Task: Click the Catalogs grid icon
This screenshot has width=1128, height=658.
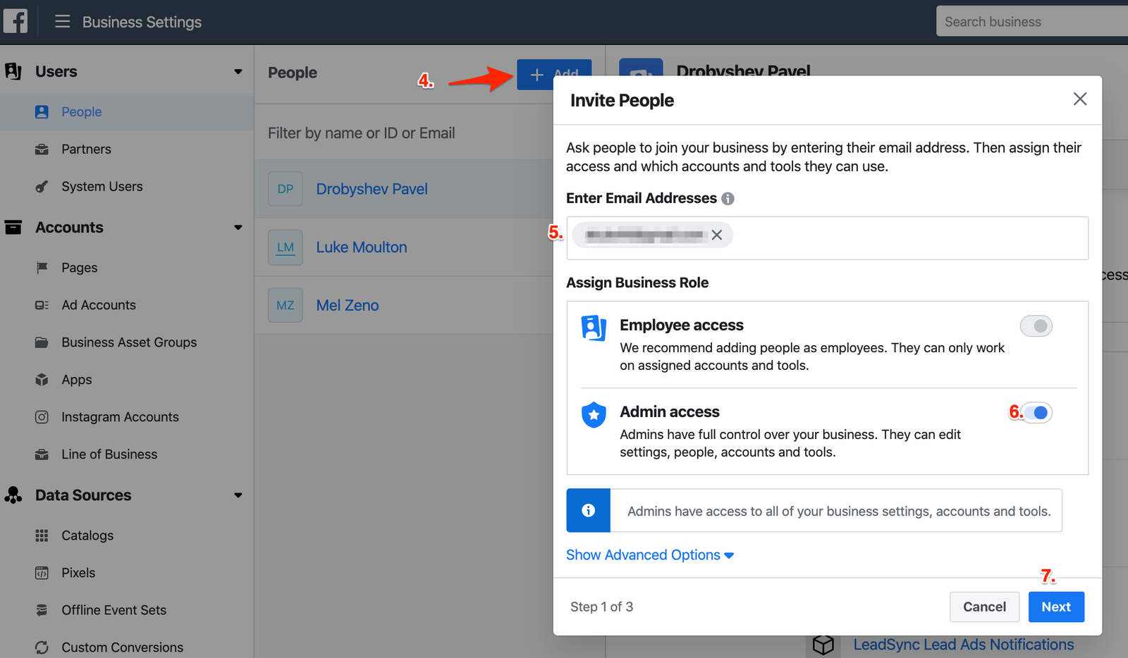Action: [x=42, y=535]
